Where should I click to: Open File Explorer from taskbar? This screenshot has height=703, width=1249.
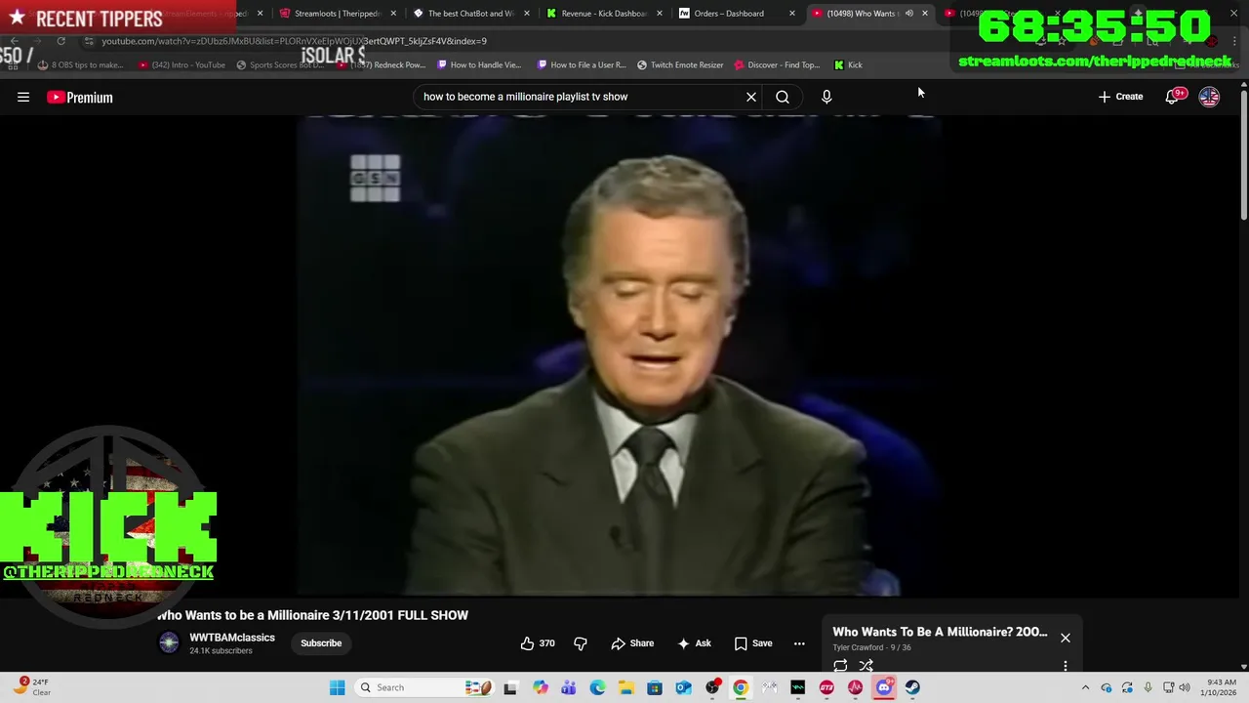tap(625, 687)
